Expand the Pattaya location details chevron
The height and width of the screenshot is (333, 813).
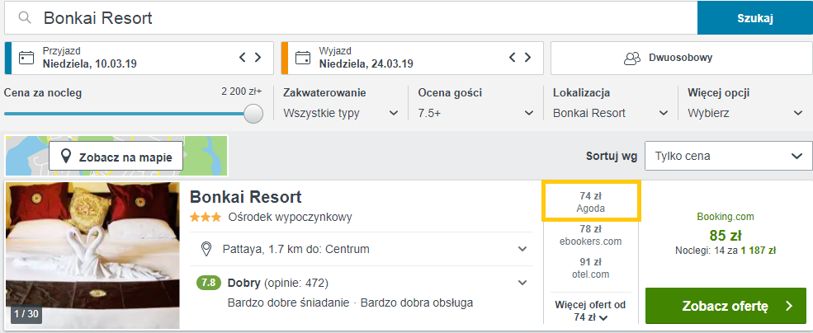pyautogui.click(x=522, y=249)
